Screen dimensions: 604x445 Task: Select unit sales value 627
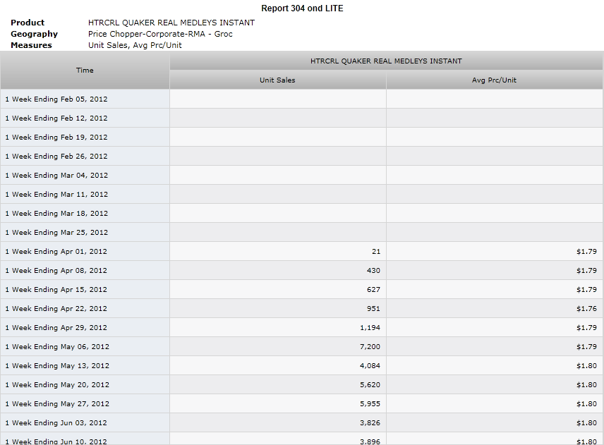coord(374,289)
